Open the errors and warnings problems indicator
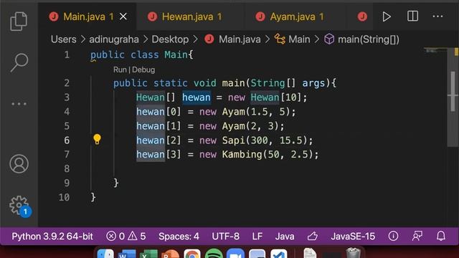459x258 pixels. (x=126, y=236)
